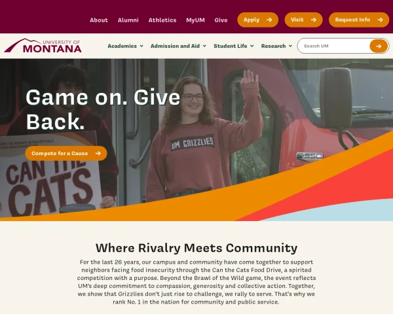Click the arrow icon on the Visit button
393x314 pixels.
pyautogui.click(x=314, y=20)
